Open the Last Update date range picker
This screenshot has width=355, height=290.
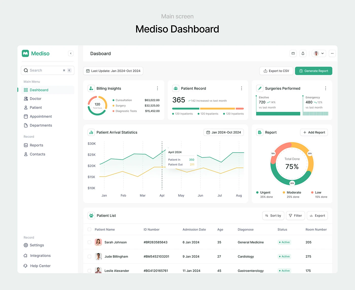tap(113, 71)
